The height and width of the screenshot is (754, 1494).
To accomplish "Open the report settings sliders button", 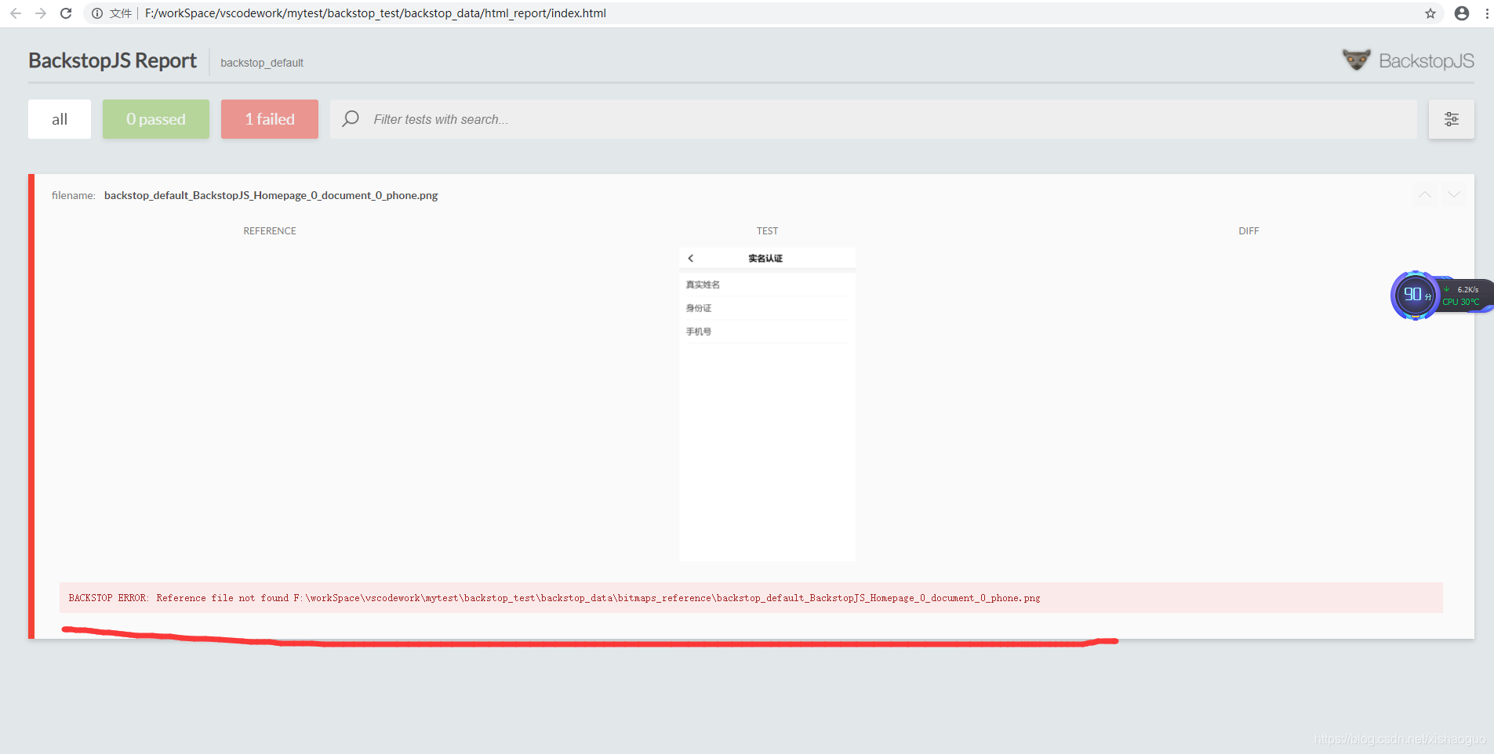I will click(1452, 119).
